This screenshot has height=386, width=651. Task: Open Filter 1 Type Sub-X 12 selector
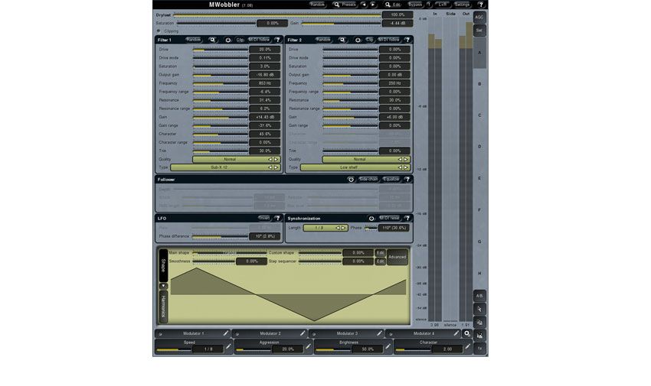tap(225, 167)
